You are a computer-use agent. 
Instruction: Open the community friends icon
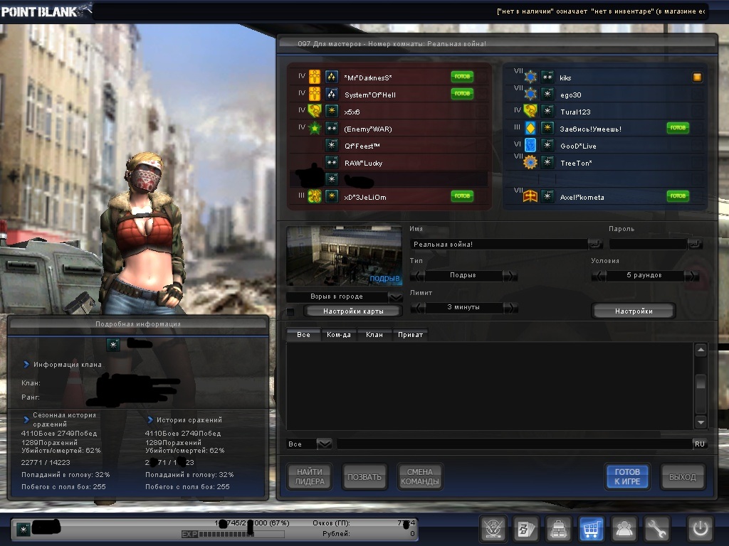pos(625,529)
